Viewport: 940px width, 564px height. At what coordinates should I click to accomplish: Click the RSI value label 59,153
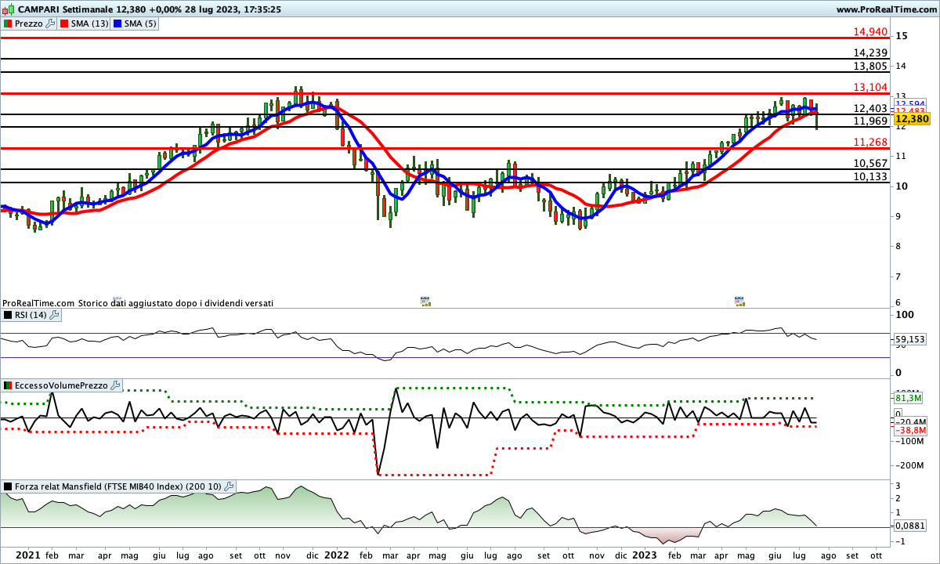(910, 340)
